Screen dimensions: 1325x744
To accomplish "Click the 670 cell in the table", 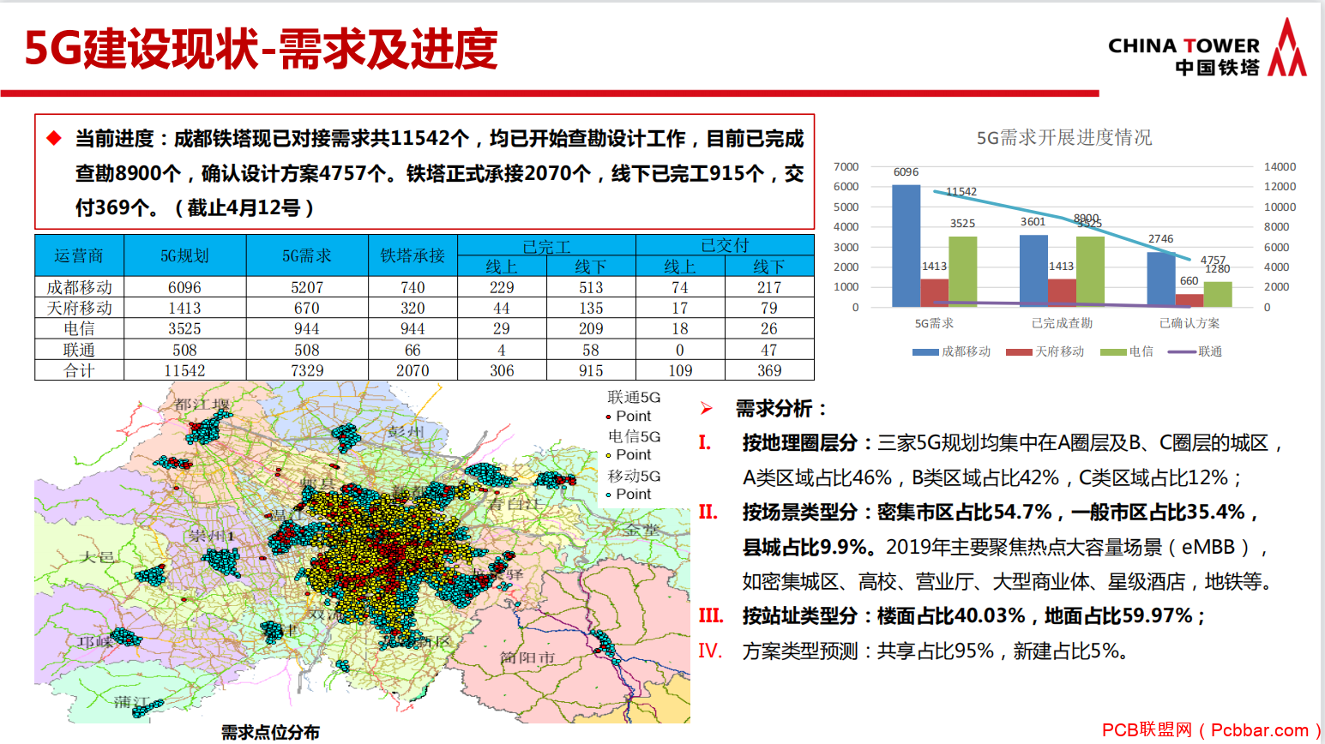I will click(307, 308).
